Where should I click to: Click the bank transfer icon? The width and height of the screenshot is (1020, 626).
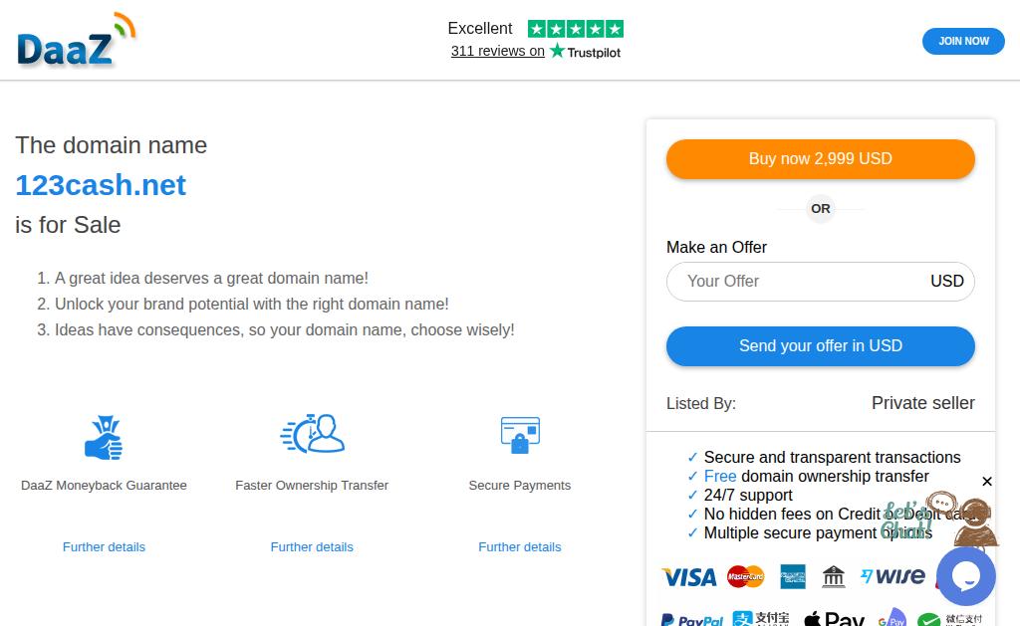(x=834, y=577)
